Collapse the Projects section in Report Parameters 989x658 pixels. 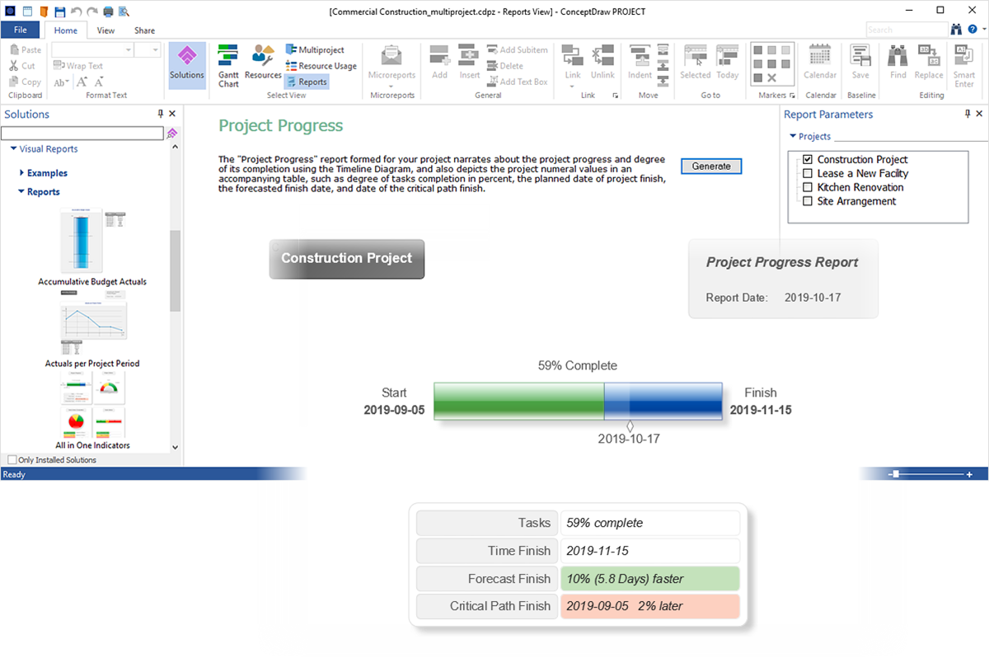(x=793, y=137)
